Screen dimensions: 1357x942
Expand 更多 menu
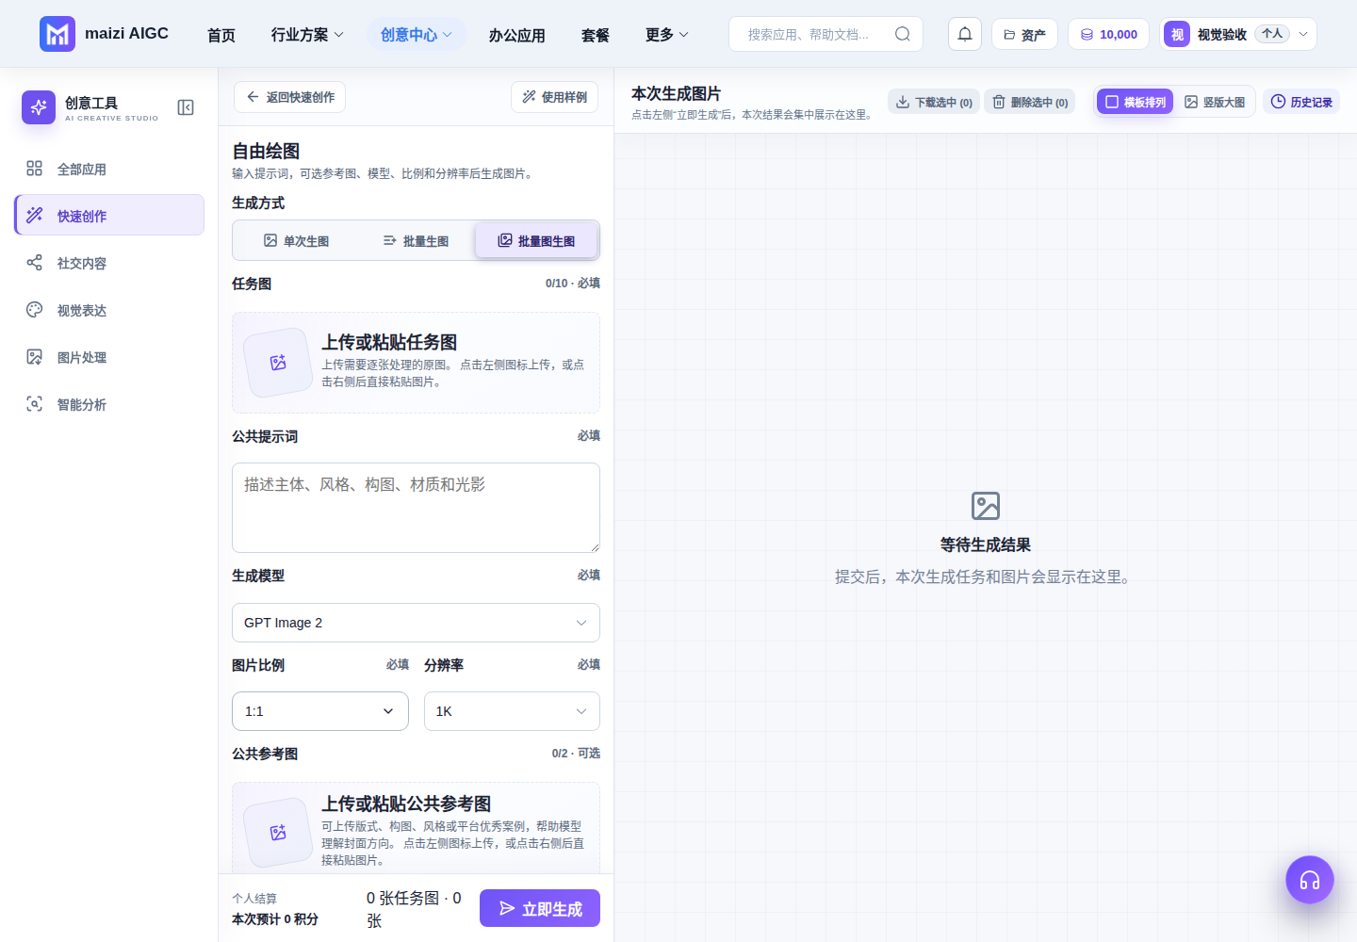666,35
